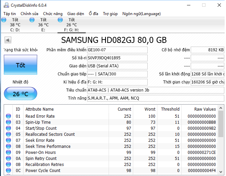Click the blue Tốt health status button
The height and width of the screenshot is (176, 226).
pos(21,65)
